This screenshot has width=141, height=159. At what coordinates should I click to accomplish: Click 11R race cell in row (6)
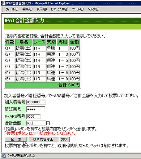(x=39, y=79)
